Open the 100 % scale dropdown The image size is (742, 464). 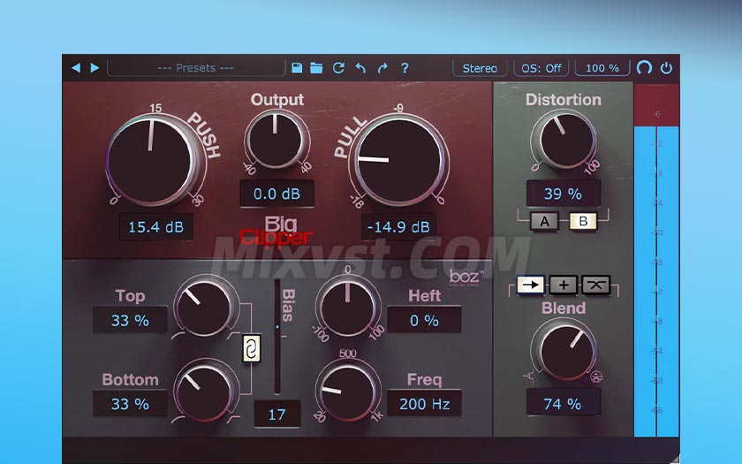pyautogui.click(x=602, y=68)
